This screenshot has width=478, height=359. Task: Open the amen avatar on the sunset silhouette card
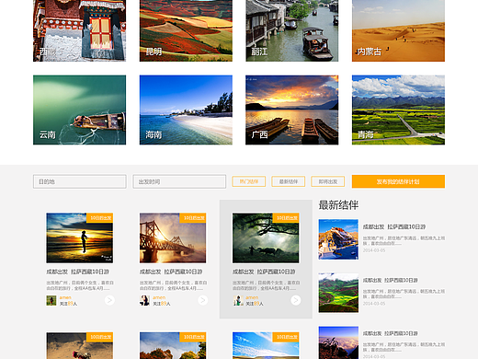51,300
